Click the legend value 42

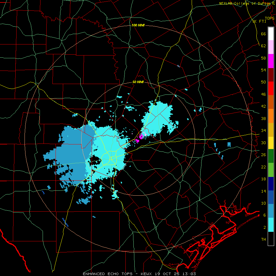[263, 106]
